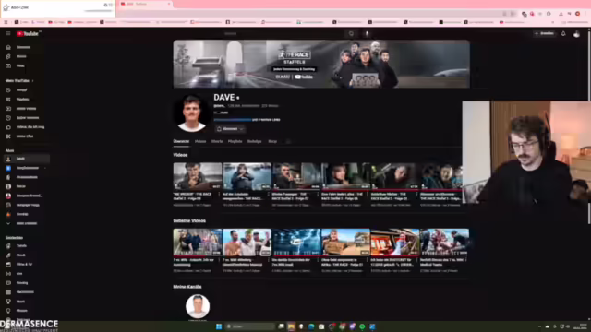
Task: Expand channel description 'mehr' link
Action: click(x=223, y=113)
